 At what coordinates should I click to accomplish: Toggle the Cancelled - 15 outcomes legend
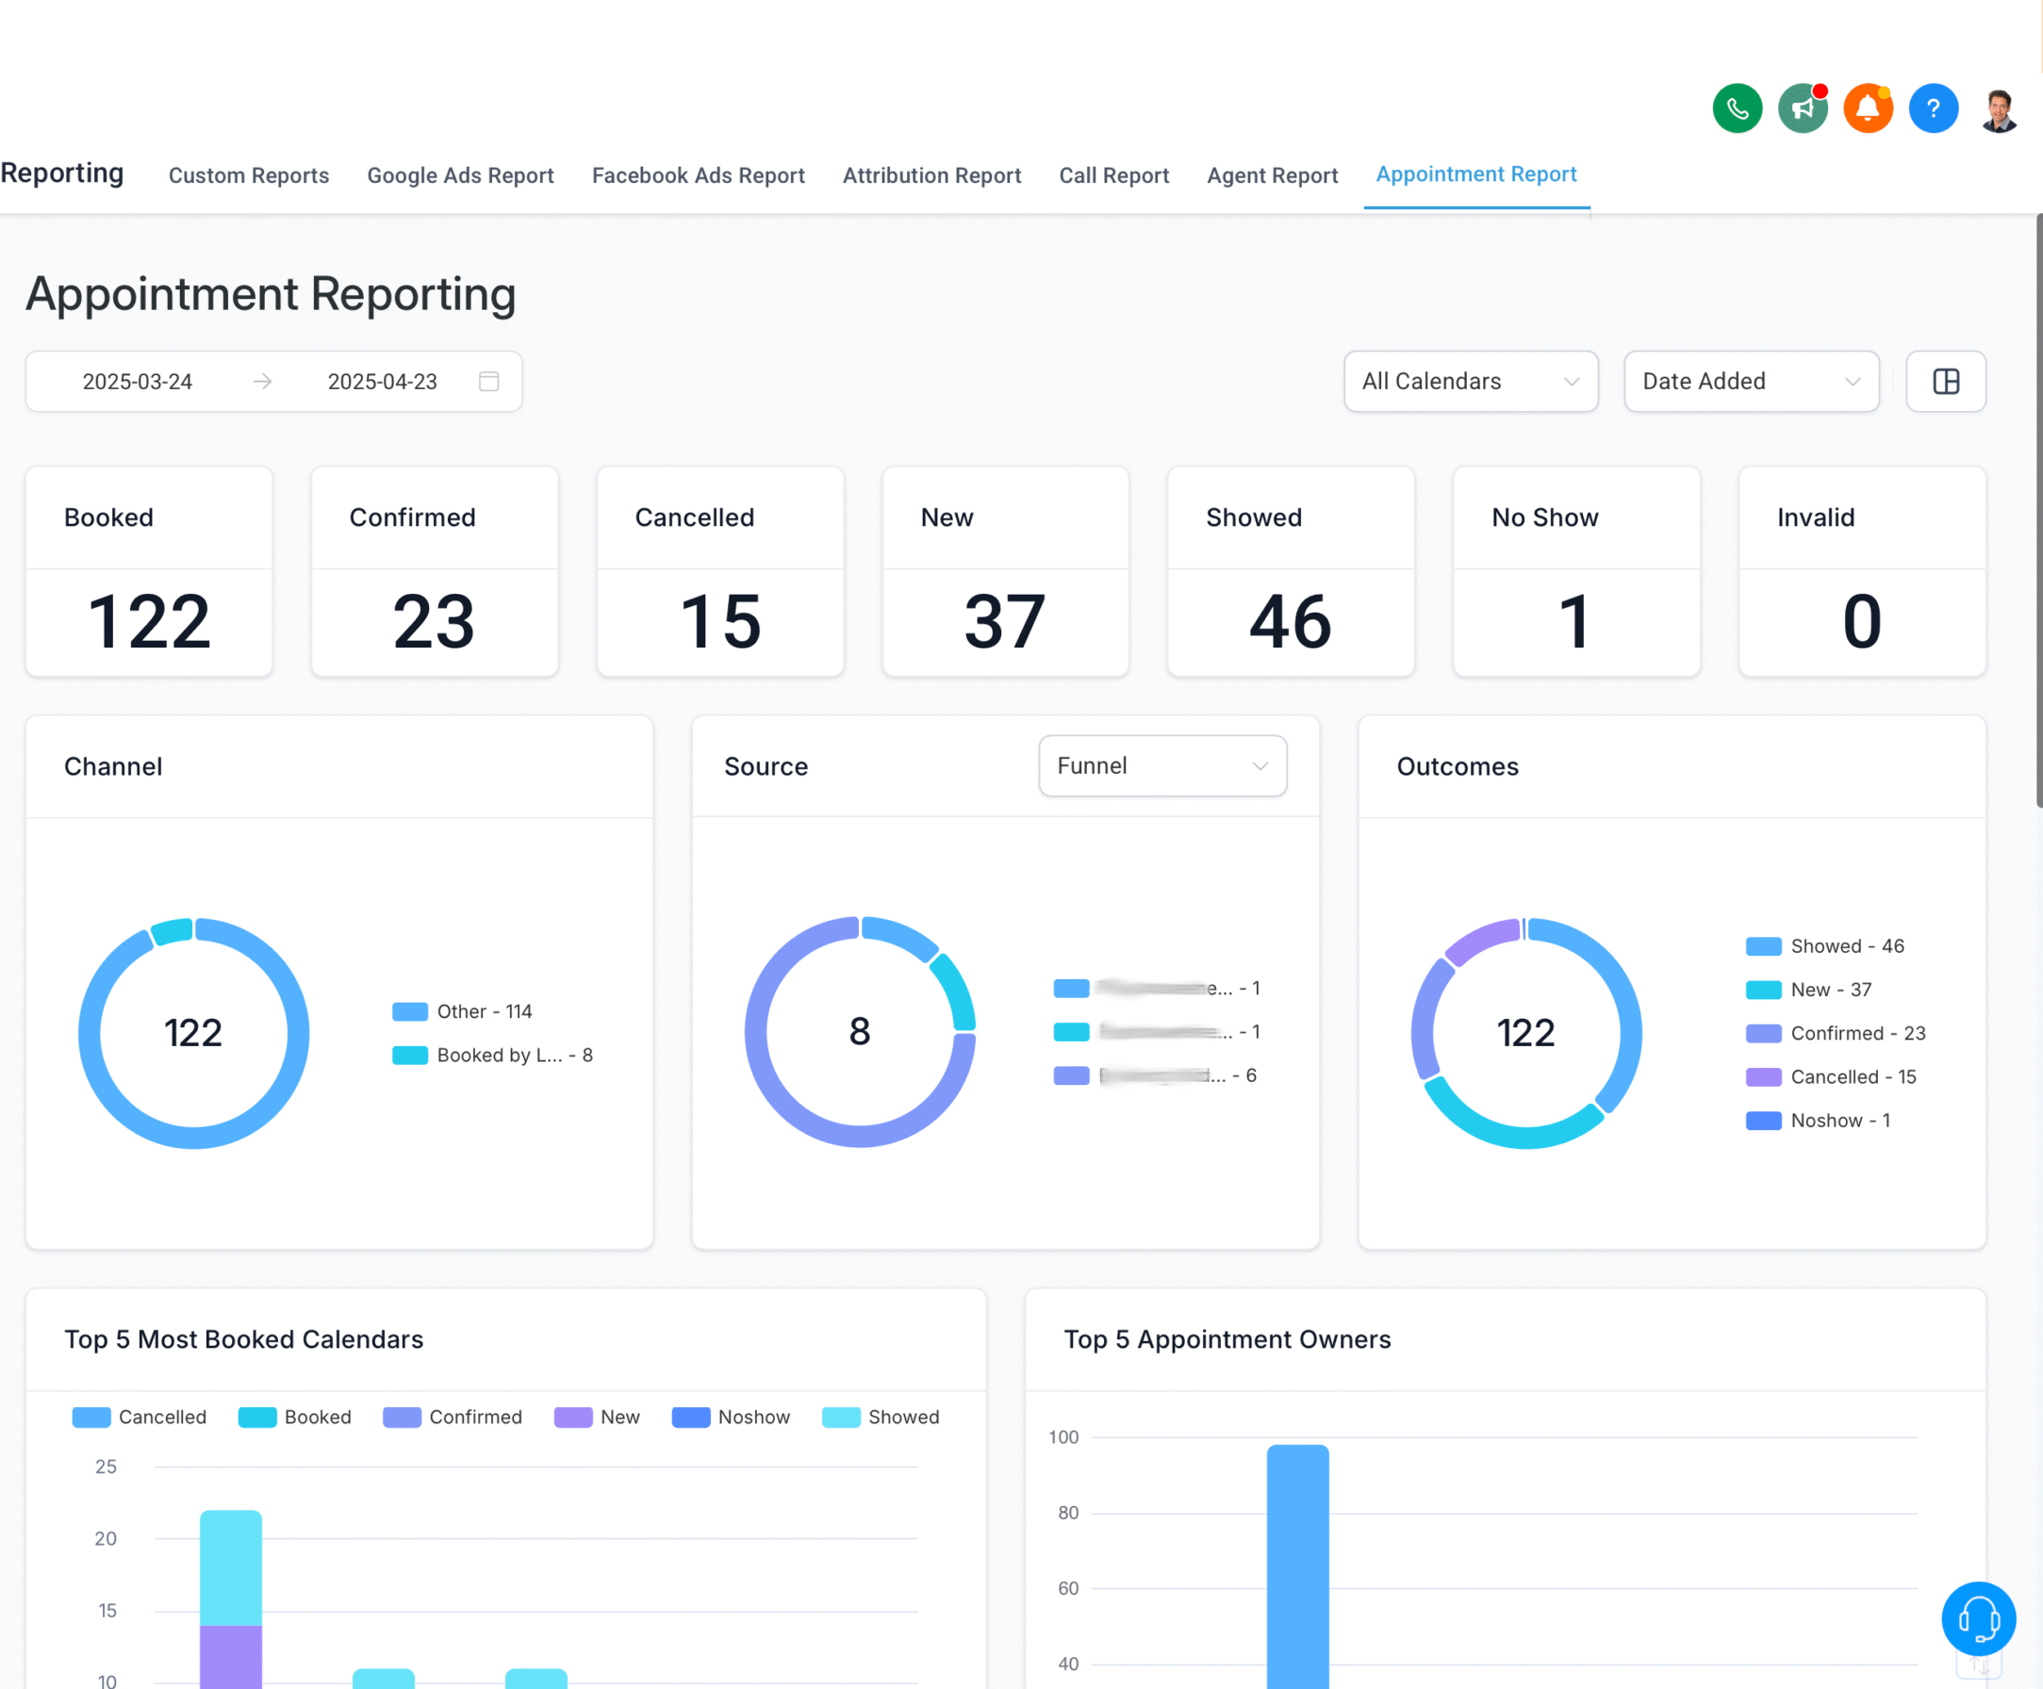(x=1831, y=1076)
